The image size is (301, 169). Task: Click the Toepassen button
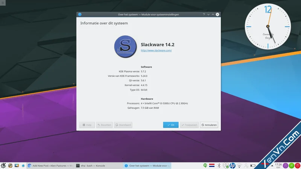click(x=189, y=125)
